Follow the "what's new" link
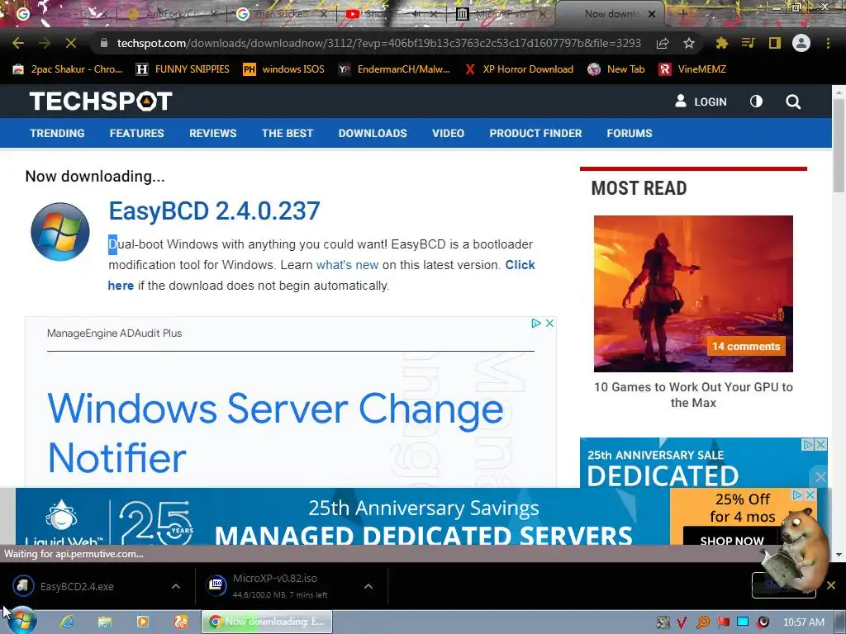This screenshot has width=846, height=634. 347,265
